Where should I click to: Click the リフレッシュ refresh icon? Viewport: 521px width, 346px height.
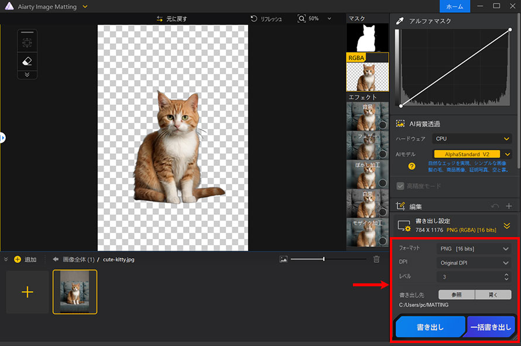(x=254, y=19)
